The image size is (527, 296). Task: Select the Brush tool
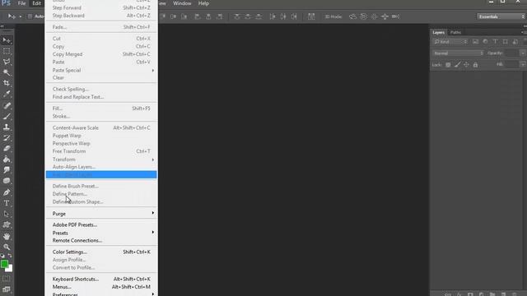coord(7,117)
